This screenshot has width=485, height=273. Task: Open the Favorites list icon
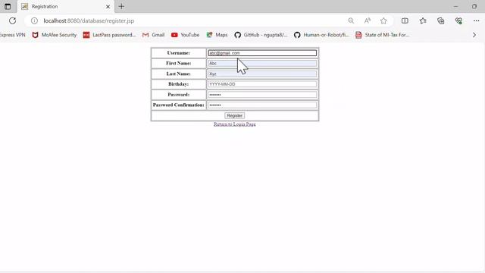tap(423, 20)
